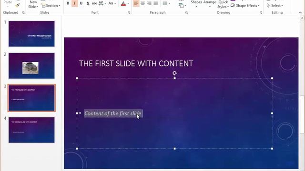Open Quick Styles gallery

(x=223, y=4)
